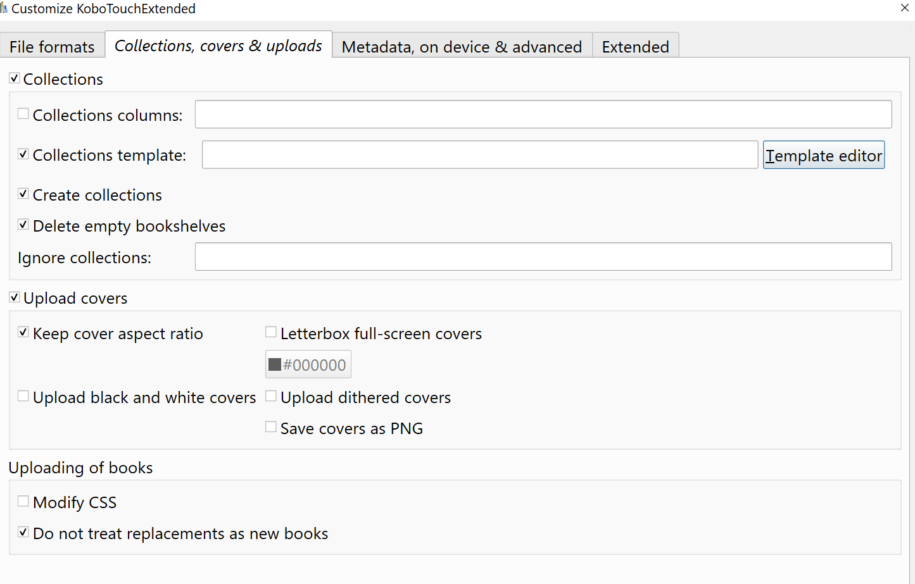
Task: Toggle the Collections group checkbox
Action: tap(15, 78)
